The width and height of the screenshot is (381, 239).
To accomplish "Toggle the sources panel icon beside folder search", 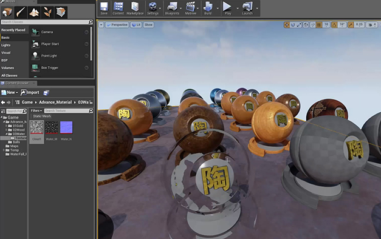I will 2,111.
